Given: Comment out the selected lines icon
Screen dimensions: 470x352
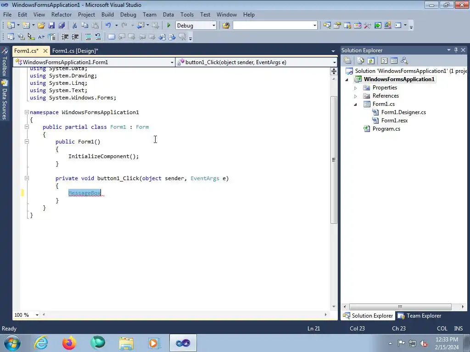Looking at the screenshot, I should [88, 37].
